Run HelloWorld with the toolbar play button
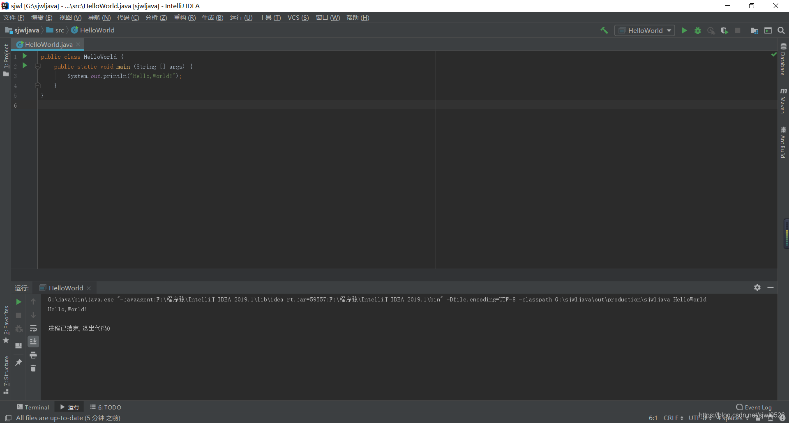 [684, 30]
